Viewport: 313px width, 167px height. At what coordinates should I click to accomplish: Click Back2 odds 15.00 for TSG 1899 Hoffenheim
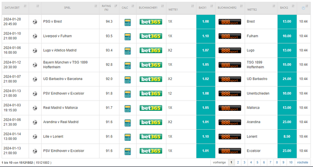287,64
